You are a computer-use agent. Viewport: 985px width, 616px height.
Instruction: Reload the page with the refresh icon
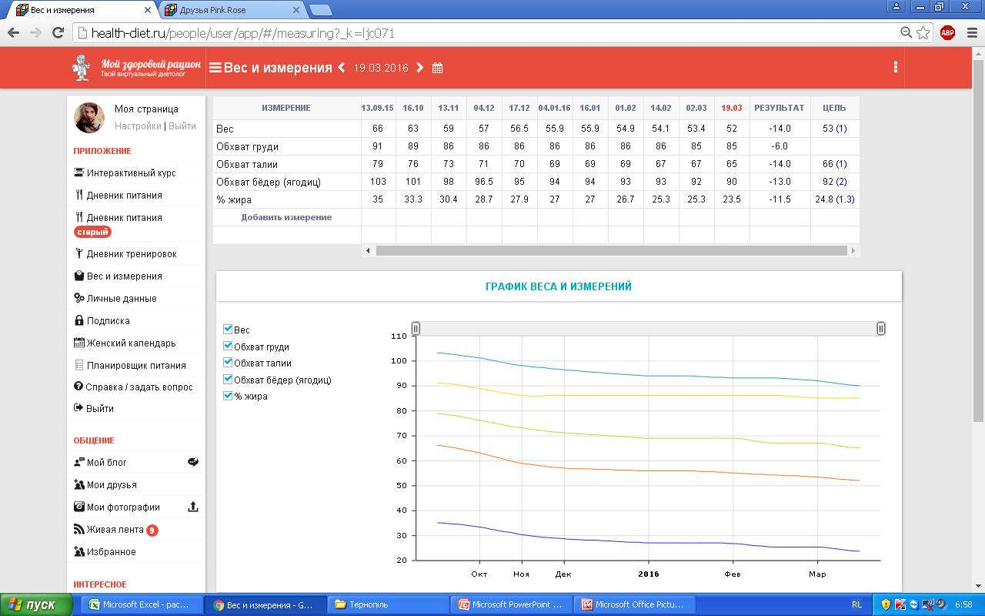coord(58,33)
